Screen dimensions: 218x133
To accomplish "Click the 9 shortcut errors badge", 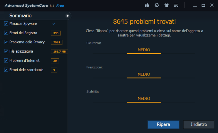I will coord(54,70).
